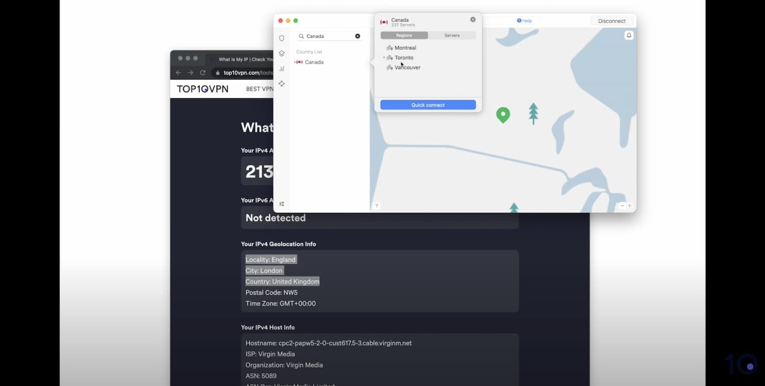This screenshot has width=765, height=386.
Task: Click "ISP: Virgin Media" text
Action: [270, 354]
